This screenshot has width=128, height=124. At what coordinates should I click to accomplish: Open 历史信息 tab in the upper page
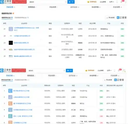click(x=117, y=7)
